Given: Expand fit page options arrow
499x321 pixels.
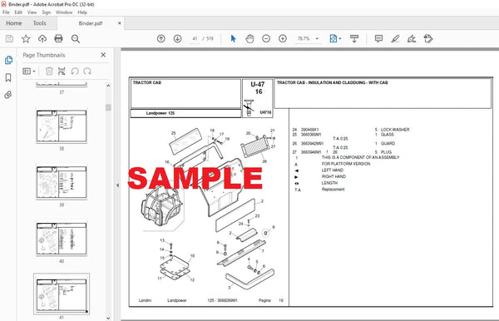Looking at the screenshot, I should tap(340, 39).
